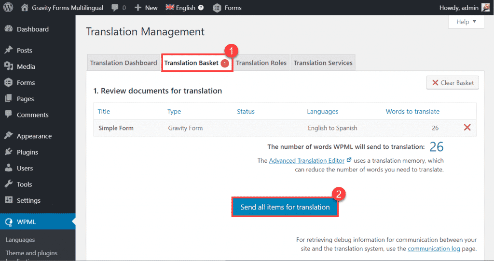Open the English language switcher menu
This screenshot has height=261, width=494.
pyautogui.click(x=185, y=8)
